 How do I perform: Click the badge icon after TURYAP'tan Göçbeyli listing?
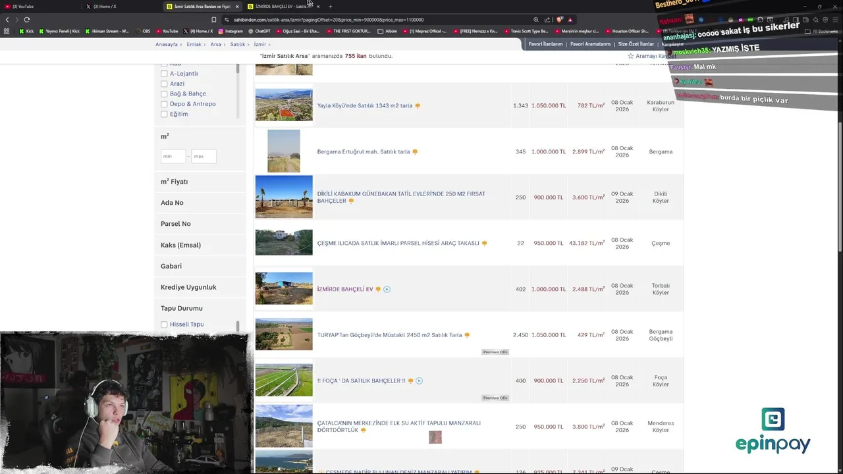point(467,335)
